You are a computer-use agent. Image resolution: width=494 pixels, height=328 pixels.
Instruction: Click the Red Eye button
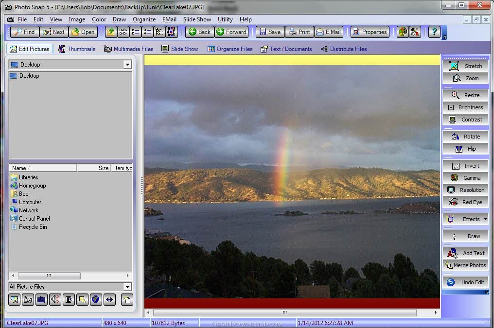(465, 202)
